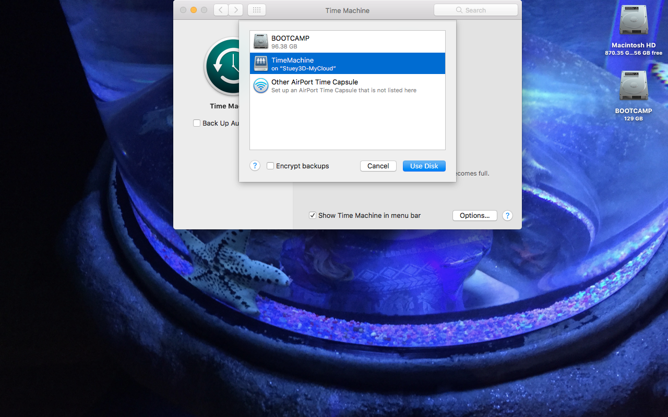Click the Search field in preferences window
Viewport: 668px width, 417px height.
(x=476, y=10)
